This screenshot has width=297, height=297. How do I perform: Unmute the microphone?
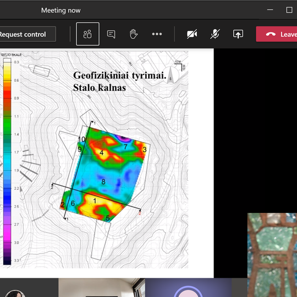coord(215,34)
